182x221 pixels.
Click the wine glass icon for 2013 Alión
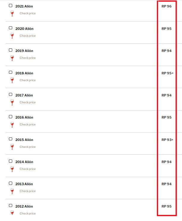(x=12, y=191)
